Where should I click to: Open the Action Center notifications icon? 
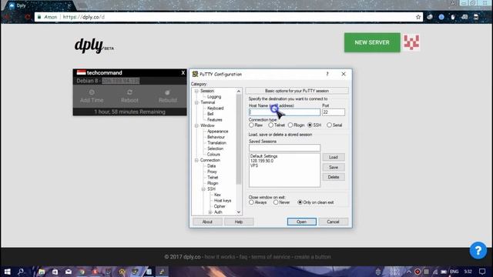point(482,272)
